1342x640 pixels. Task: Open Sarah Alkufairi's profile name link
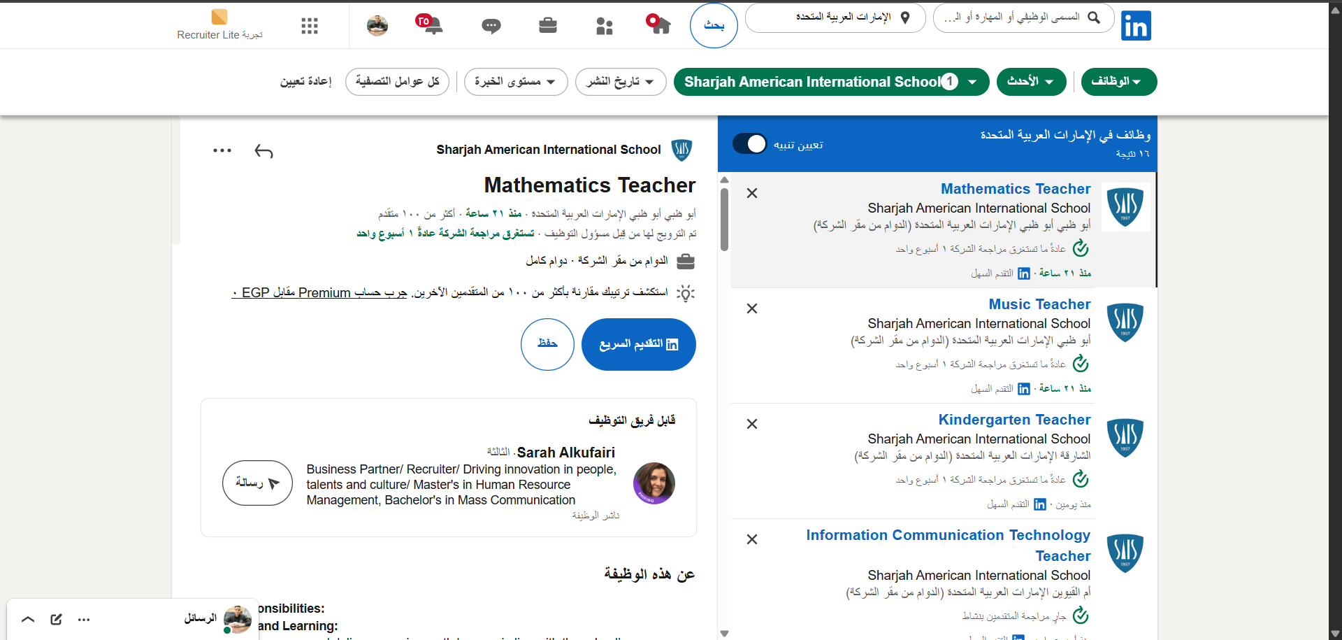click(566, 453)
